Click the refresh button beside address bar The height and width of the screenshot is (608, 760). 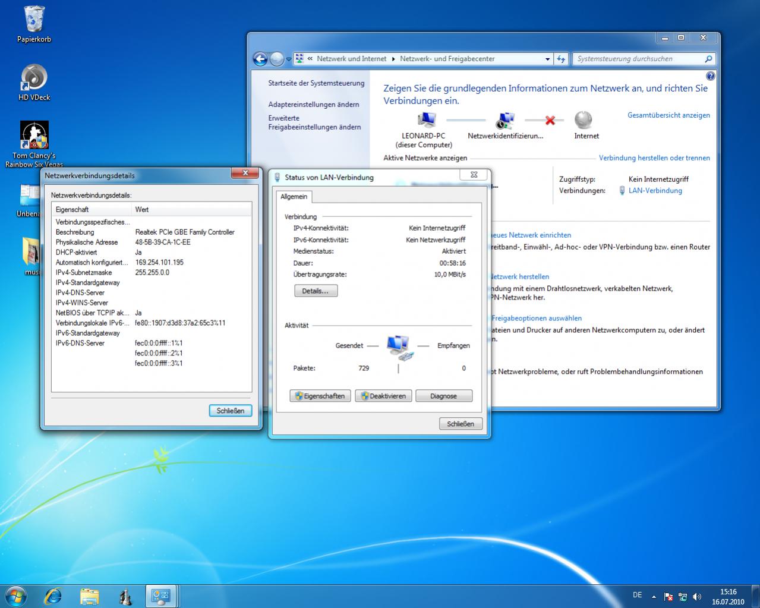561,59
